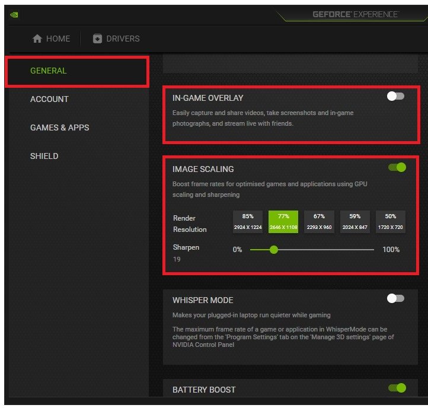This screenshot has height=411, width=428.
Task: Open the Drivers tab
Action: coord(116,39)
